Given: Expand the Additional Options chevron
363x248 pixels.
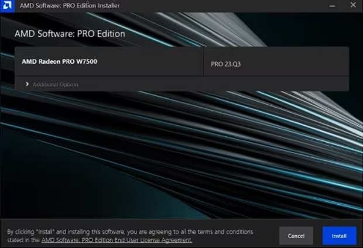Looking at the screenshot, I should click(27, 84).
